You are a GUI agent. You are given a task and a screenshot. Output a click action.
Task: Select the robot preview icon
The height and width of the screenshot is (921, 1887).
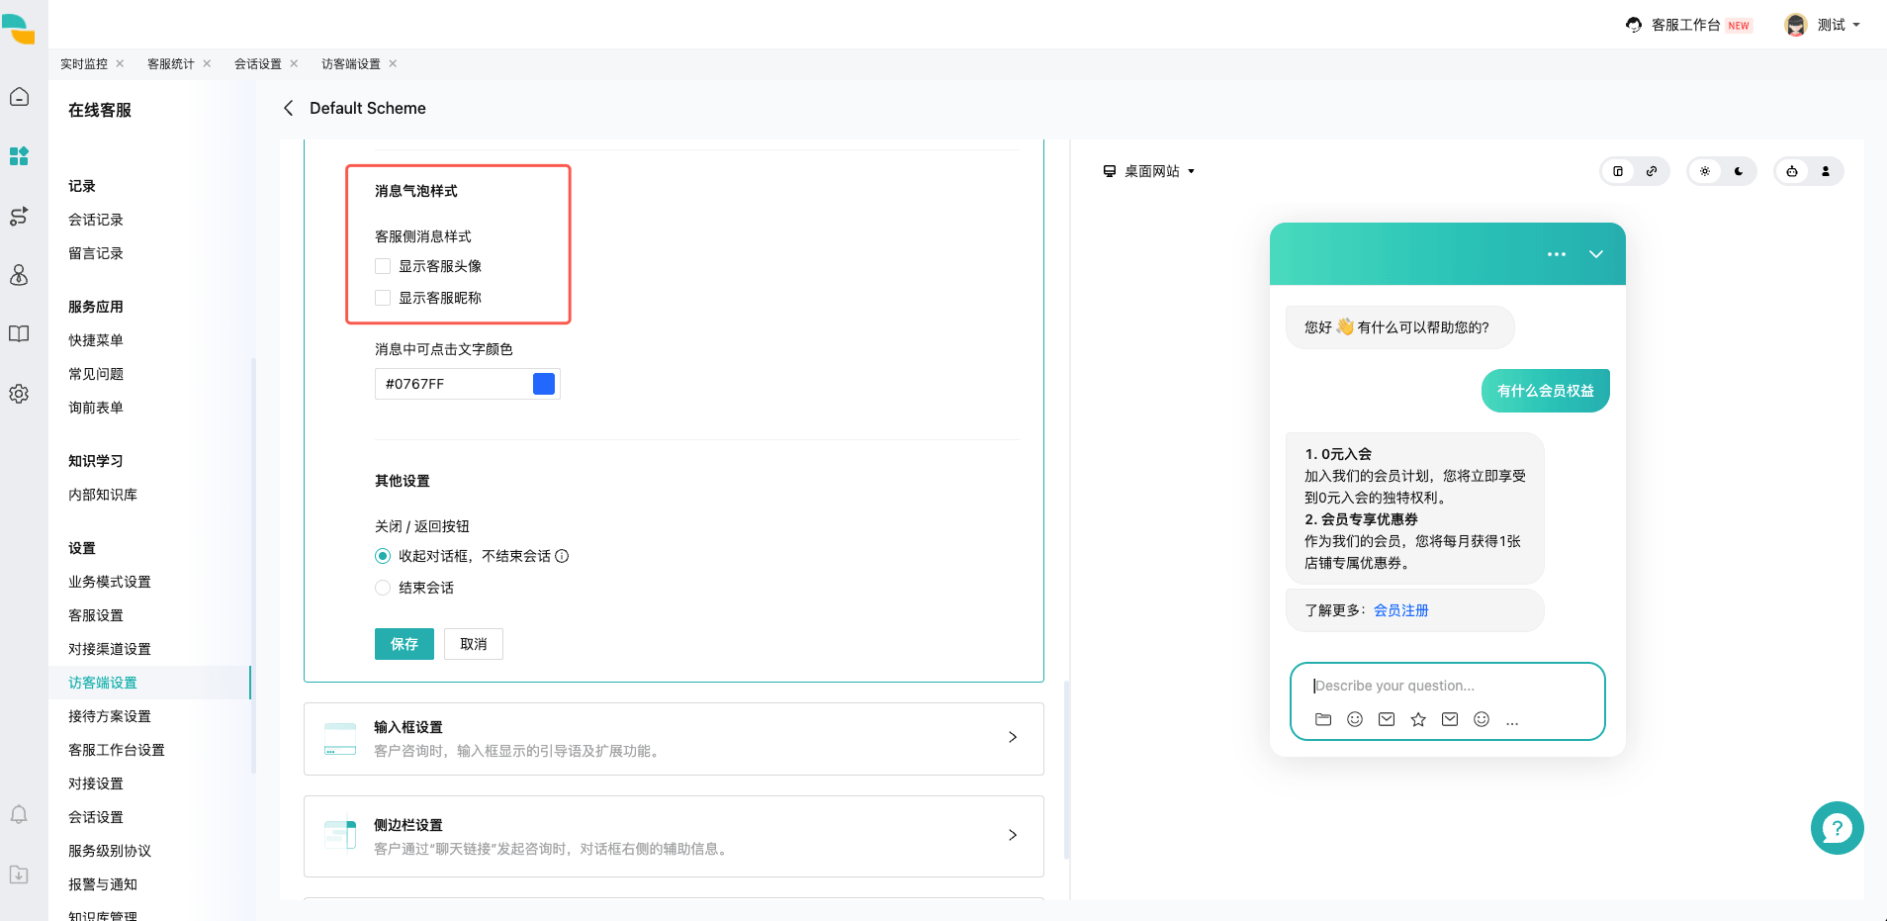[x=1792, y=171]
